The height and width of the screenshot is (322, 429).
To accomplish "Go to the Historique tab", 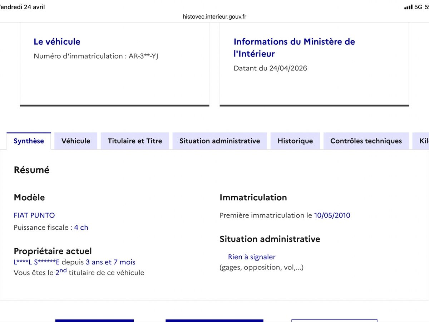I will tap(295, 141).
